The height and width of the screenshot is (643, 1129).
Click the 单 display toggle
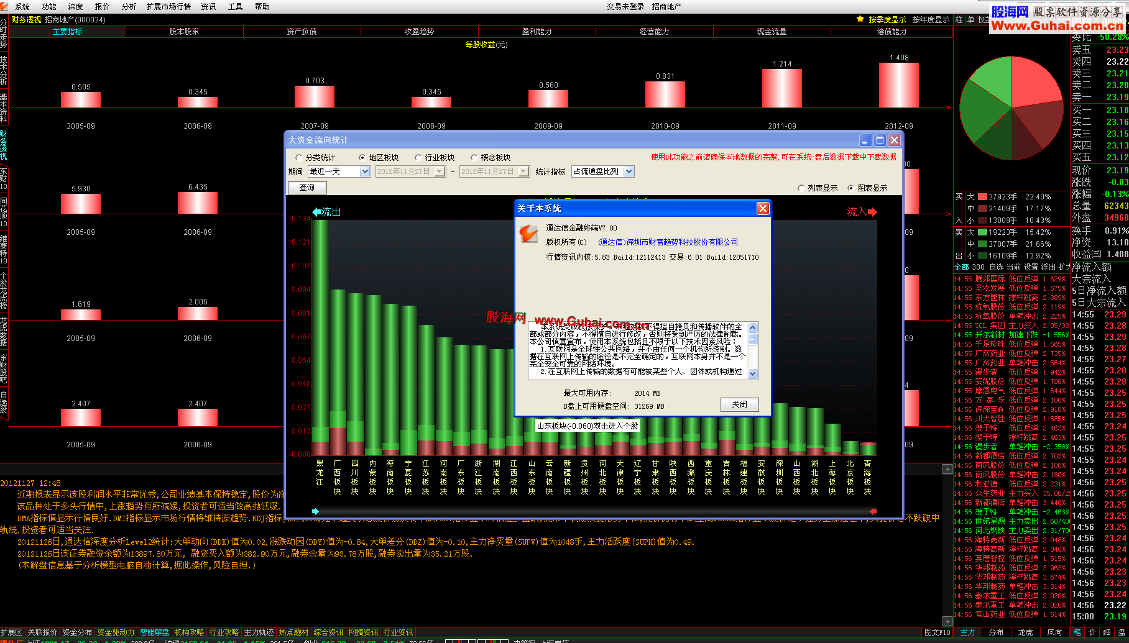pos(970,20)
